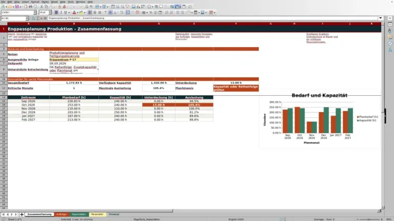Click the AutoFilter funnel icon
This screenshot has width=394, height=221.
click(x=127, y=7)
